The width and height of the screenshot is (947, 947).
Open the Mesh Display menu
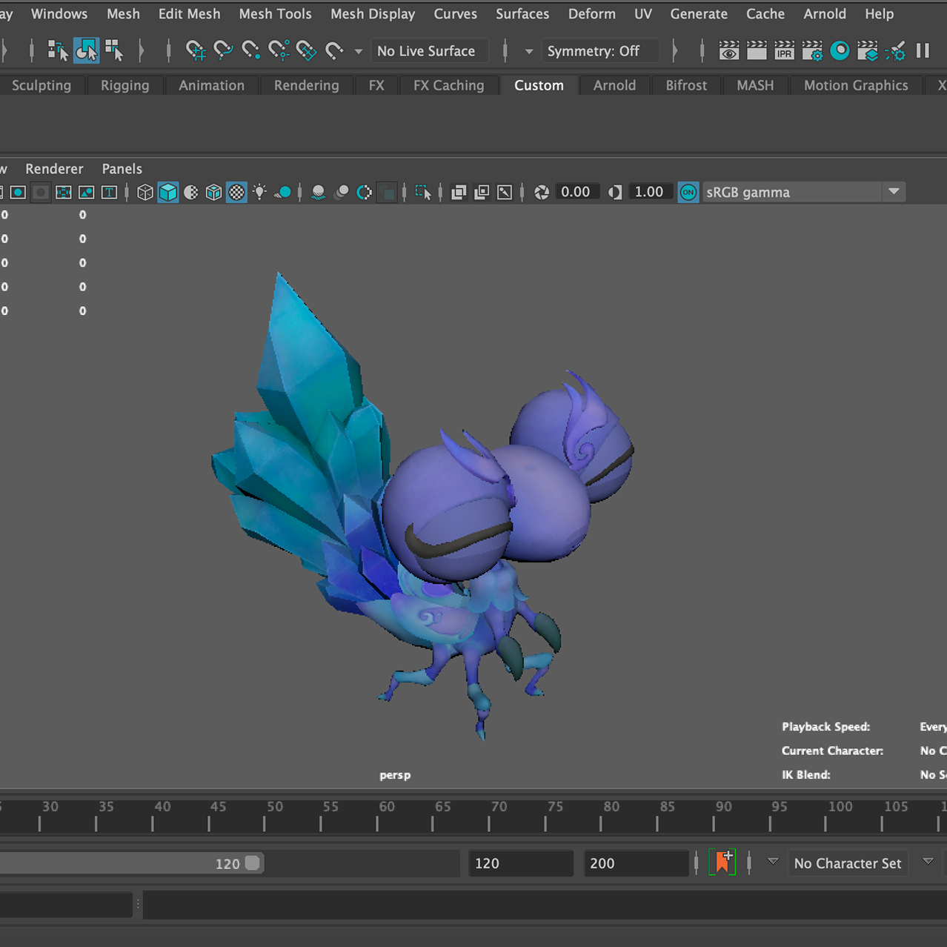point(373,14)
